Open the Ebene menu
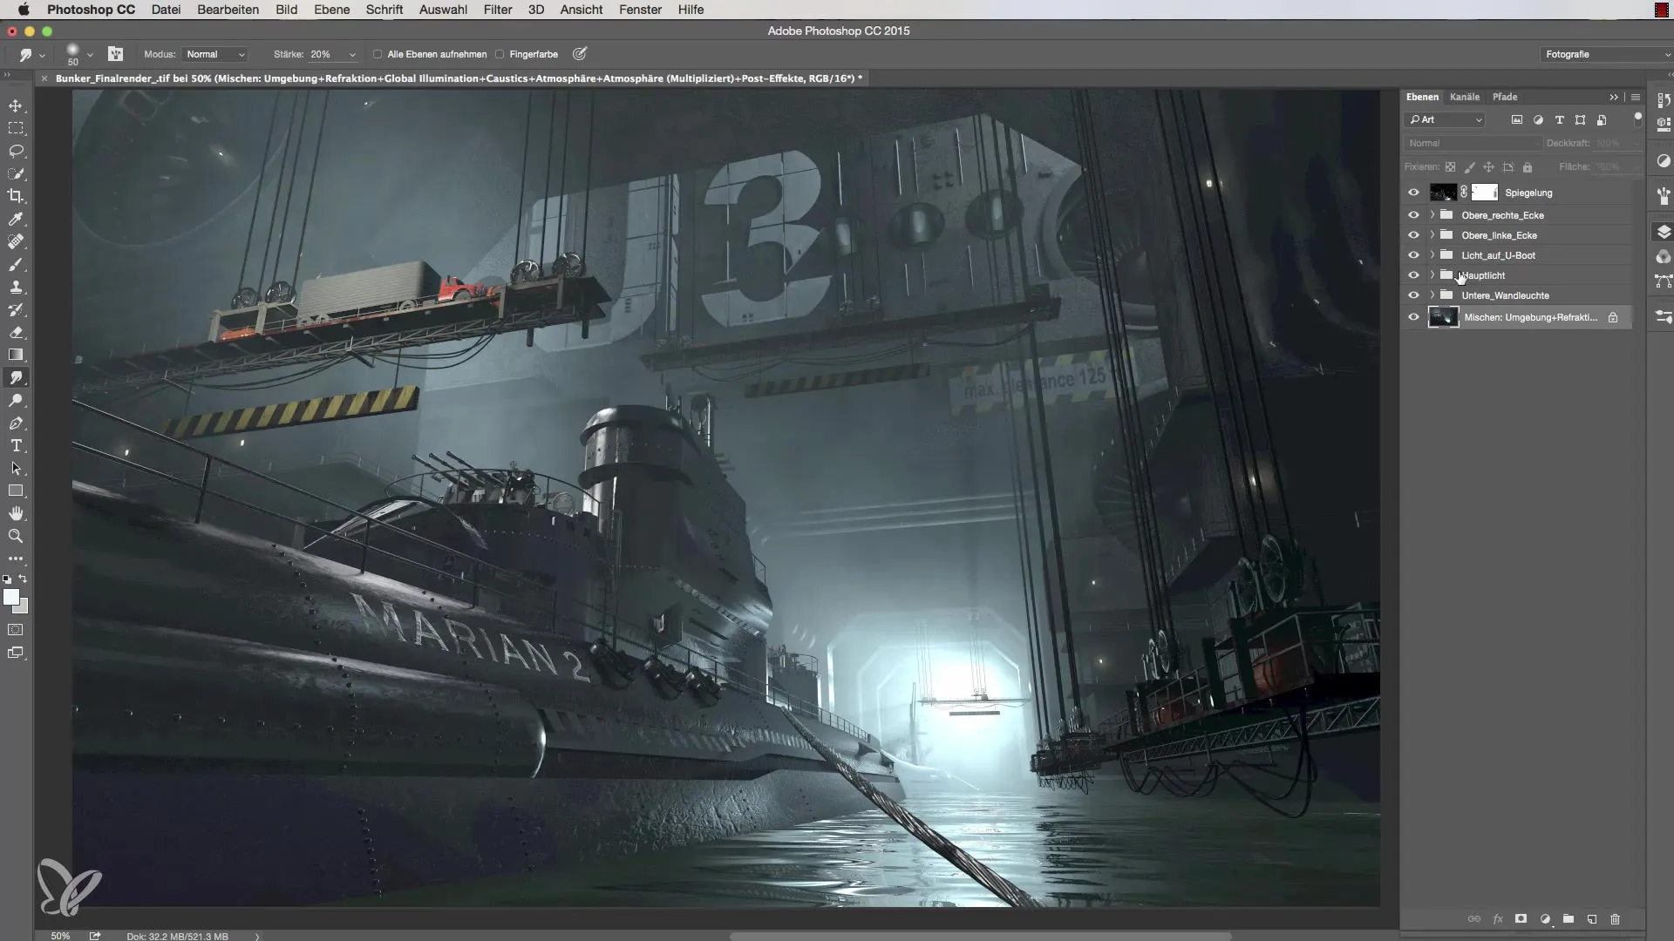Screen dimensions: 1674x941 coord(331,10)
